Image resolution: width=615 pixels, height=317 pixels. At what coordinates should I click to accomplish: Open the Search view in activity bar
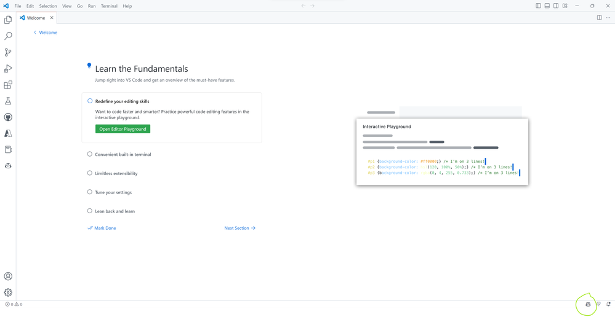pyautogui.click(x=8, y=36)
